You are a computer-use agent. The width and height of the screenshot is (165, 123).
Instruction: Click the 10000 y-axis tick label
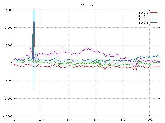tap(8, 28)
